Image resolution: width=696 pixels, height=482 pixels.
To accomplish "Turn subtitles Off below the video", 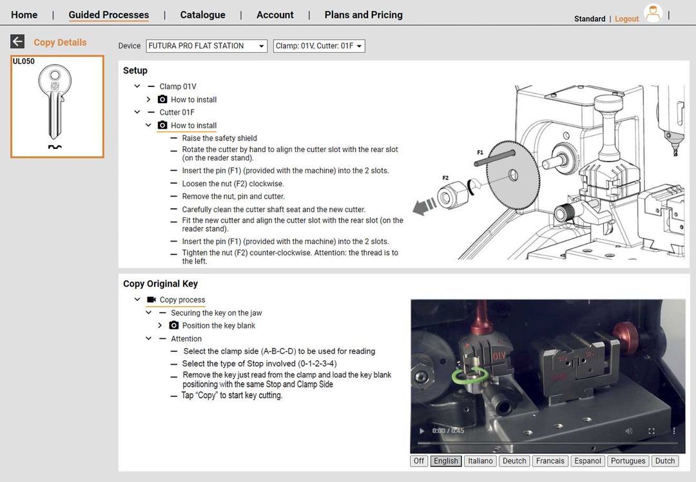I will click(x=418, y=461).
